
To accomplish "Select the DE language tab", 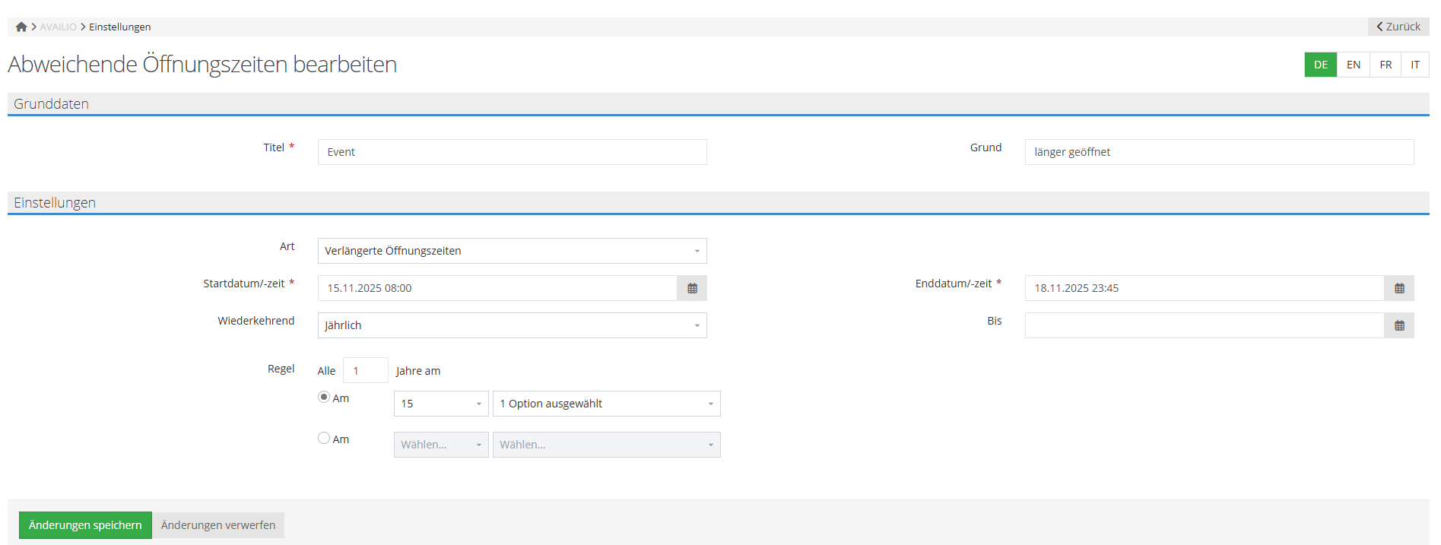I will pyautogui.click(x=1321, y=65).
